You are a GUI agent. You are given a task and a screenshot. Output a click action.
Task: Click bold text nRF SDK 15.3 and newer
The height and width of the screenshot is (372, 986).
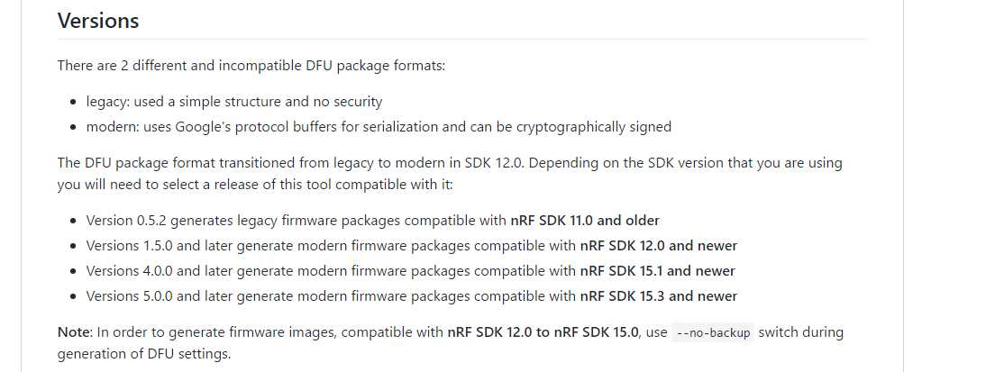click(x=658, y=296)
